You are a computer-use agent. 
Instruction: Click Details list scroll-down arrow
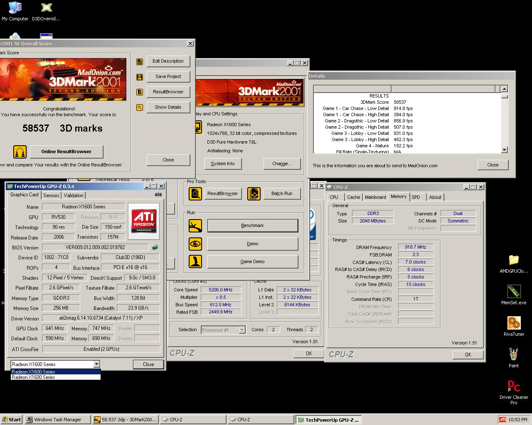click(x=505, y=150)
